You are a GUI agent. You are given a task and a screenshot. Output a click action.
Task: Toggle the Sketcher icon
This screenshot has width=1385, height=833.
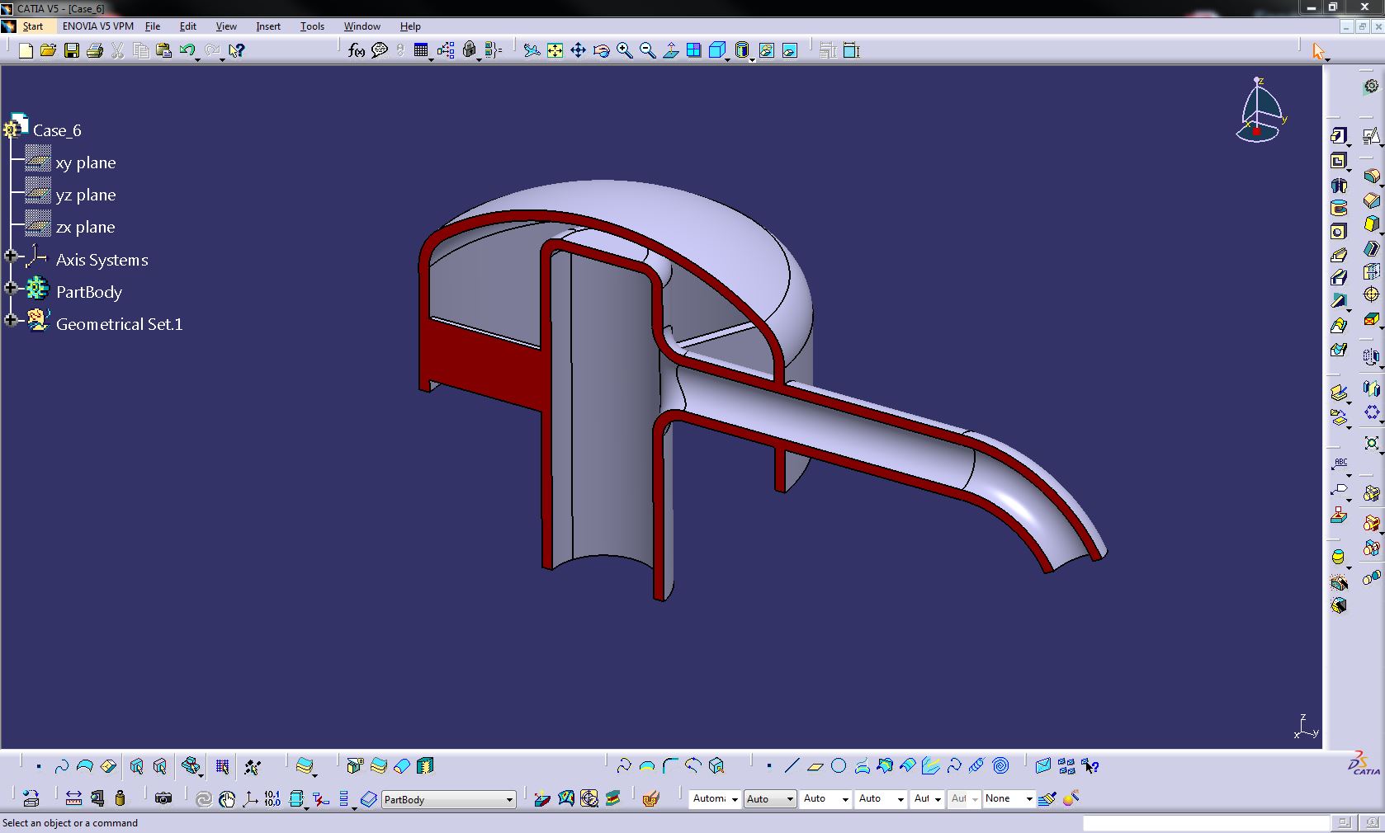(1372, 136)
